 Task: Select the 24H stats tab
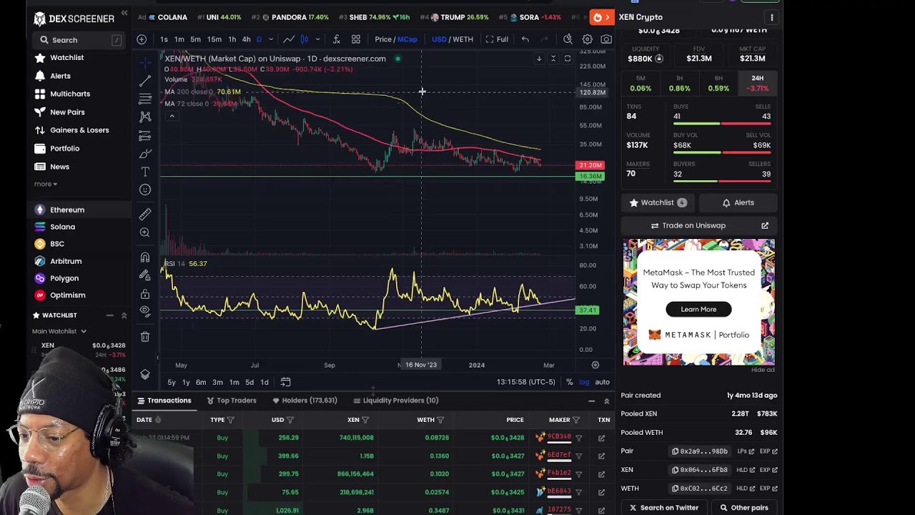[757, 84]
